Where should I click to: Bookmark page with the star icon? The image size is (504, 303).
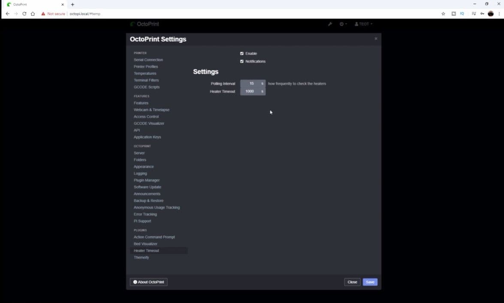(x=443, y=14)
